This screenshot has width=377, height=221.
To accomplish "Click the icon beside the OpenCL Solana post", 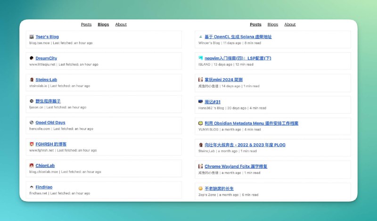I will (201, 36).
